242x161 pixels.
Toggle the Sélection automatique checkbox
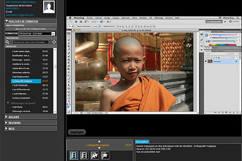[76, 26]
